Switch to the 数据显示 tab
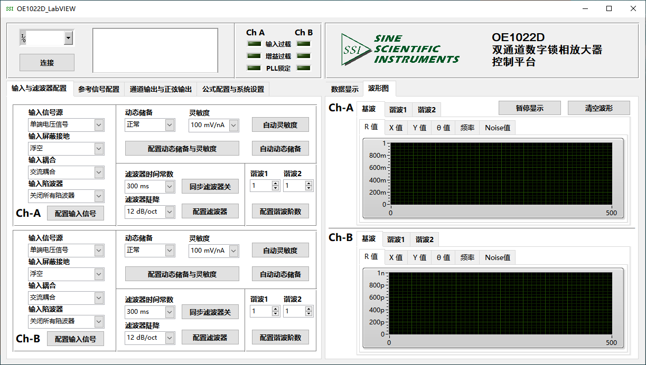The height and width of the screenshot is (365, 646). click(x=344, y=90)
